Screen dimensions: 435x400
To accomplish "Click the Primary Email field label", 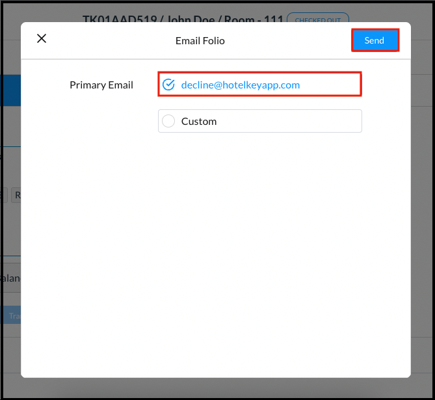I will pyautogui.click(x=101, y=85).
